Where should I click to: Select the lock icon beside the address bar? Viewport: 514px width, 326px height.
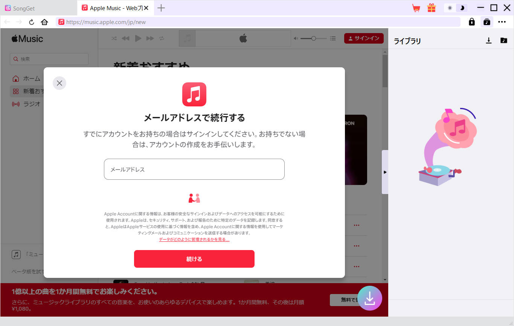click(x=471, y=21)
